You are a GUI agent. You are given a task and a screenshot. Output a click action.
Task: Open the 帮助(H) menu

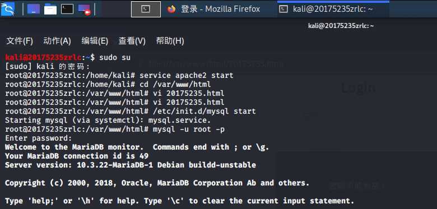pyautogui.click(x=170, y=41)
